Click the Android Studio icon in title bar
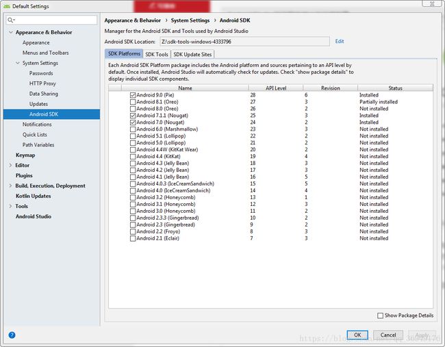Viewport: 445px width, 347px height. [x=7, y=6]
